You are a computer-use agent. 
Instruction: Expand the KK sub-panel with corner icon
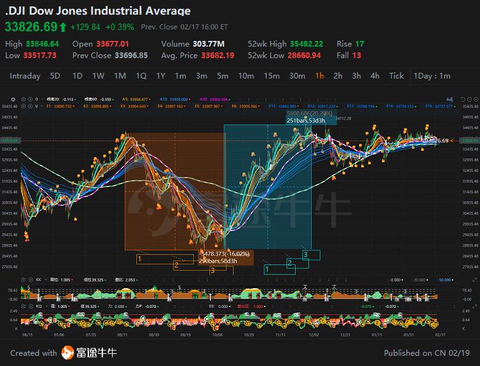(474, 280)
